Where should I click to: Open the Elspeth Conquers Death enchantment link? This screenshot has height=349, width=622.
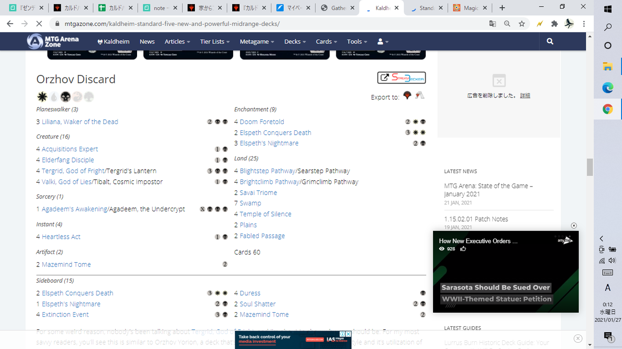tap(276, 132)
